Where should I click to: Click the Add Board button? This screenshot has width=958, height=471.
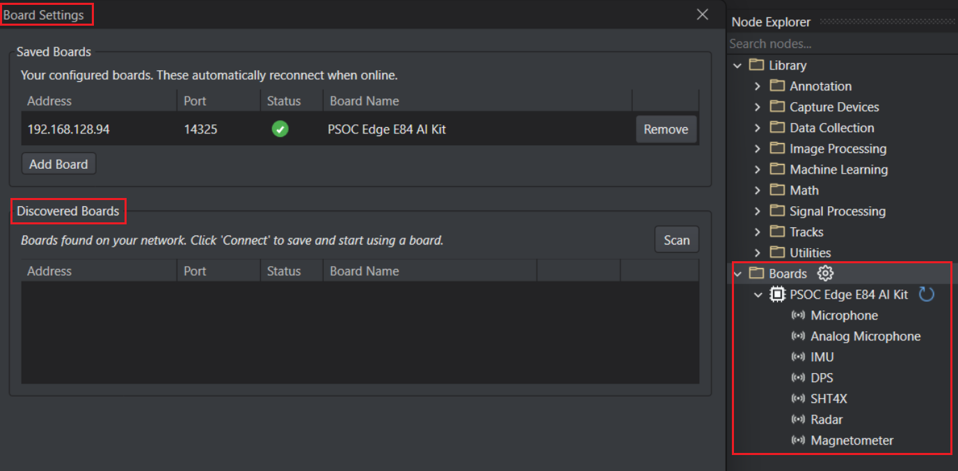[x=58, y=164]
